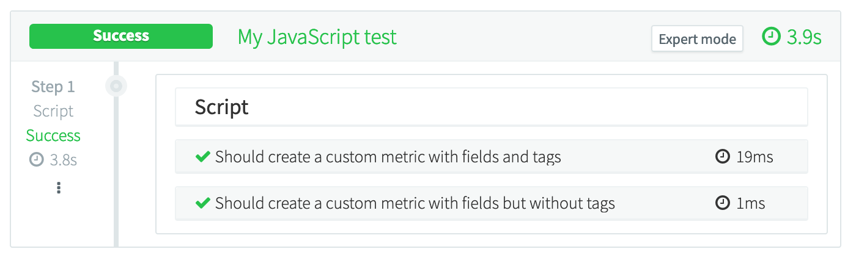Expand the custom metric with fields and tags result
Screen dimensions: 856x260
[x=388, y=157]
